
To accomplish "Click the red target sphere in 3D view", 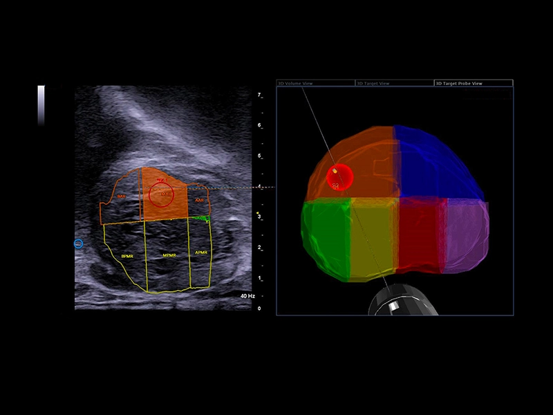I will [x=339, y=177].
